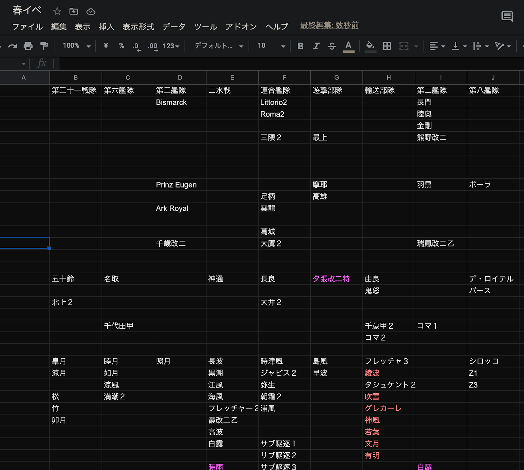
Task: Select the paint format roller
Action: tap(44, 46)
